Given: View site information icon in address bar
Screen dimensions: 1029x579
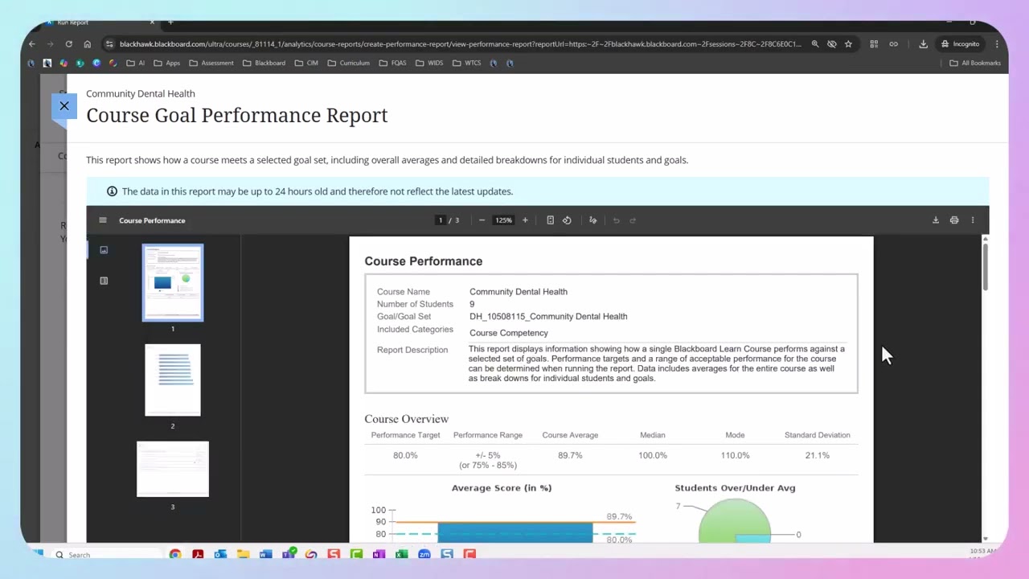Looking at the screenshot, I should click(109, 44).
